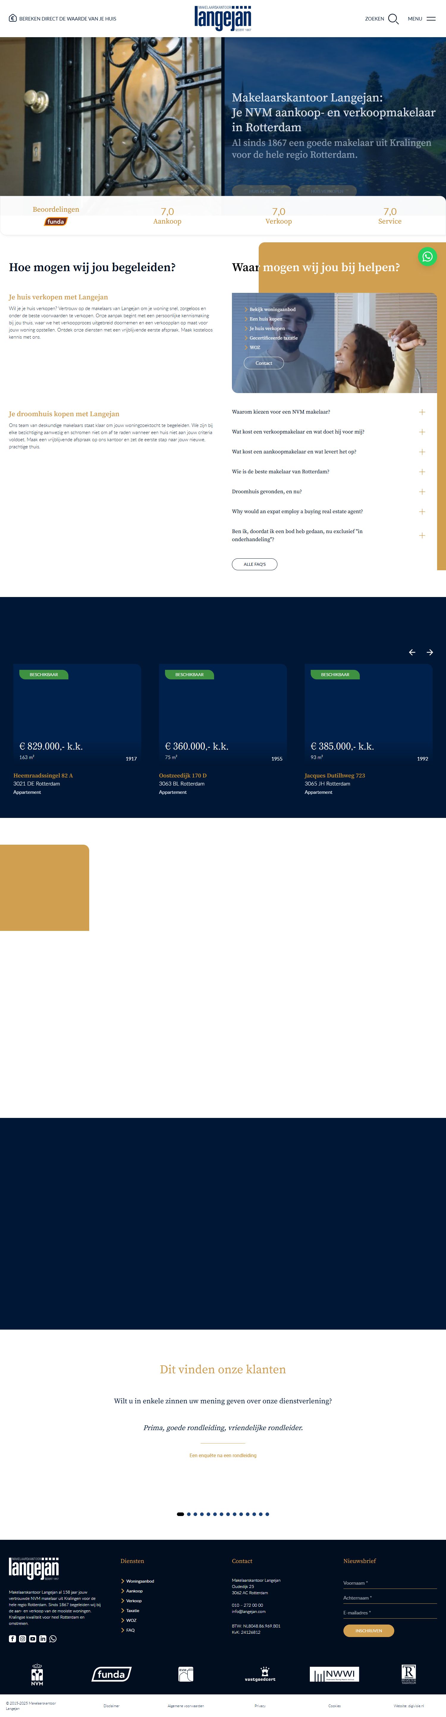The width and height of the screenshot is (446, 1717).
Task: Open the Algemene voorwaarden link
Action: [186, 1706]
